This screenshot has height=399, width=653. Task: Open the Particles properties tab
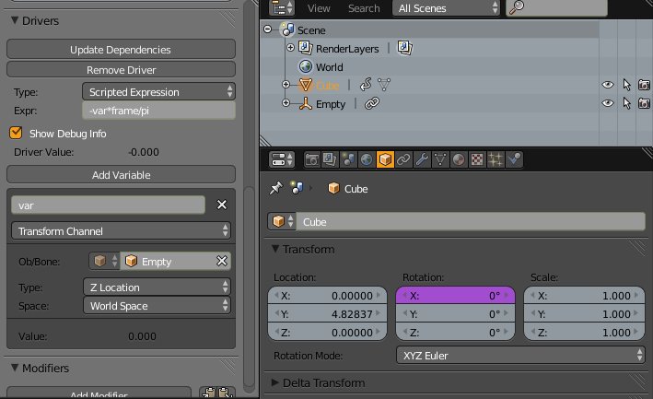(x=496, y=159)
